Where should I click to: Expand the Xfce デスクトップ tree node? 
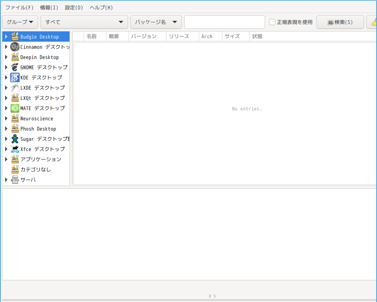point(6,149)
